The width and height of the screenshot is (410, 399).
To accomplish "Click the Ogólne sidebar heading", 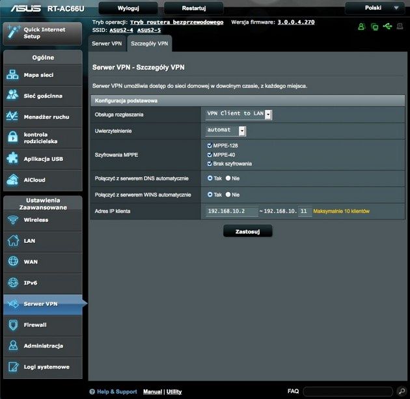I will click(x=43, y=57).
